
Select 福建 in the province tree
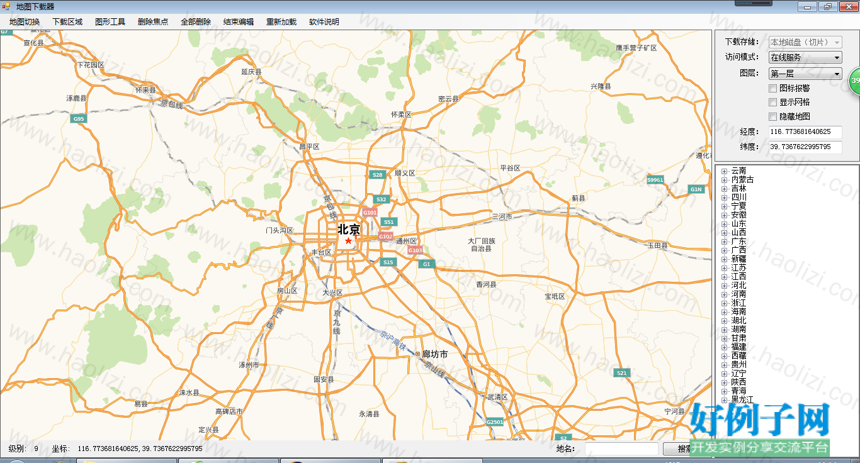[x=738, y=347]
